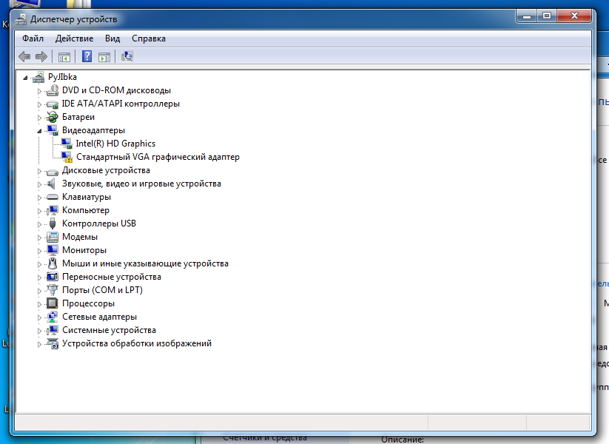Open the Справка menu
The width and height of the screenshot is (609, 444).
(149, 38)
